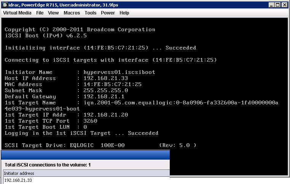The height and width of the screenshot is (184, 290).
Task: Close the iDRAC console window
Action: coord(285,5)
